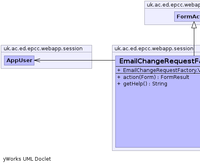Viewport: 200px width, 166px height.
Task: Click the AppUser class box
Action: pos(19,61)
